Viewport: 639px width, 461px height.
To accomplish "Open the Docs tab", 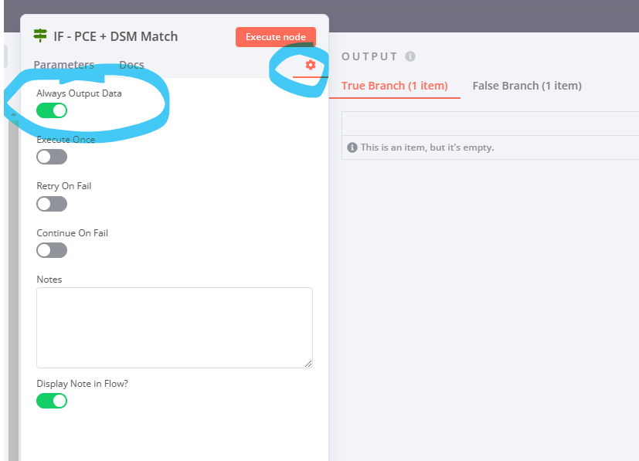I will point(131,65).
